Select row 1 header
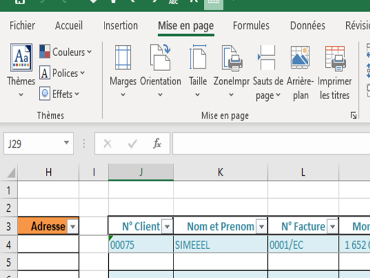 coord(9,190)
